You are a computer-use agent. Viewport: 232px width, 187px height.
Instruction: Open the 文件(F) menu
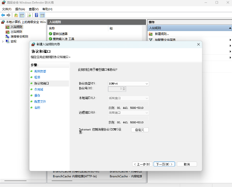pos(7,9)
